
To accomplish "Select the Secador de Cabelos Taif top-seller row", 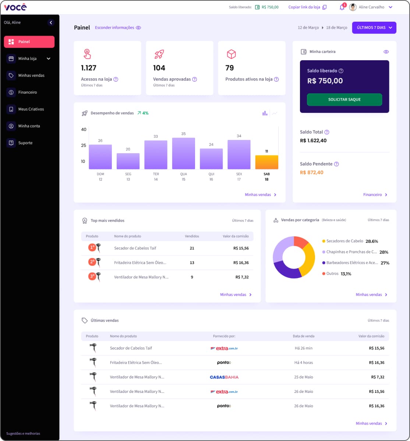I will pyautogui.click(x=167, y=248).
